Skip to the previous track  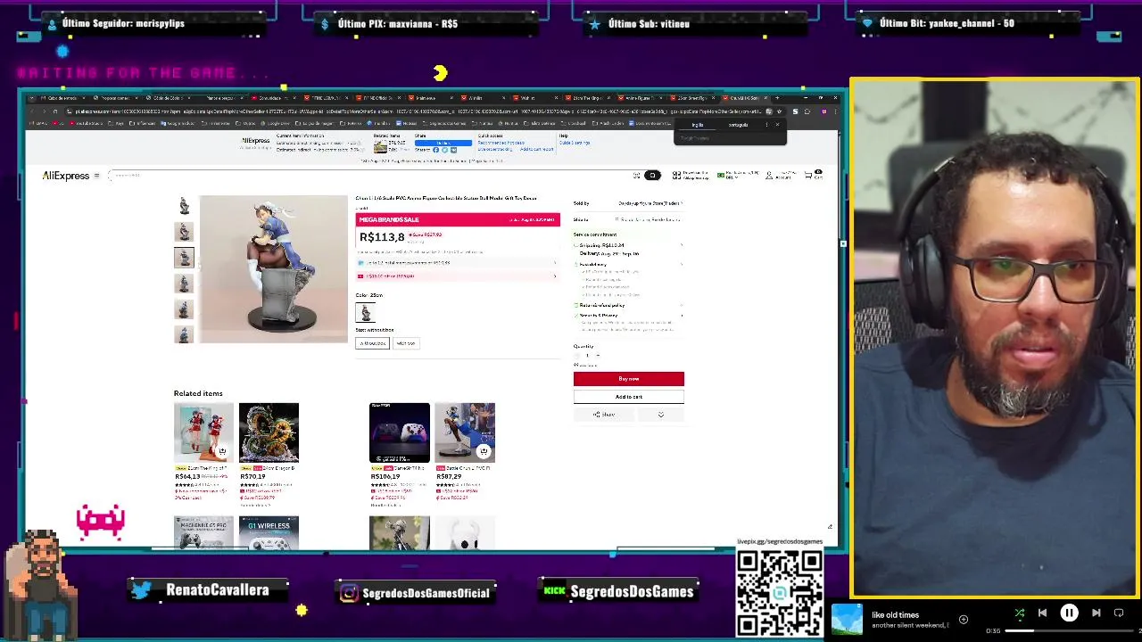[x=1042, y=613]
